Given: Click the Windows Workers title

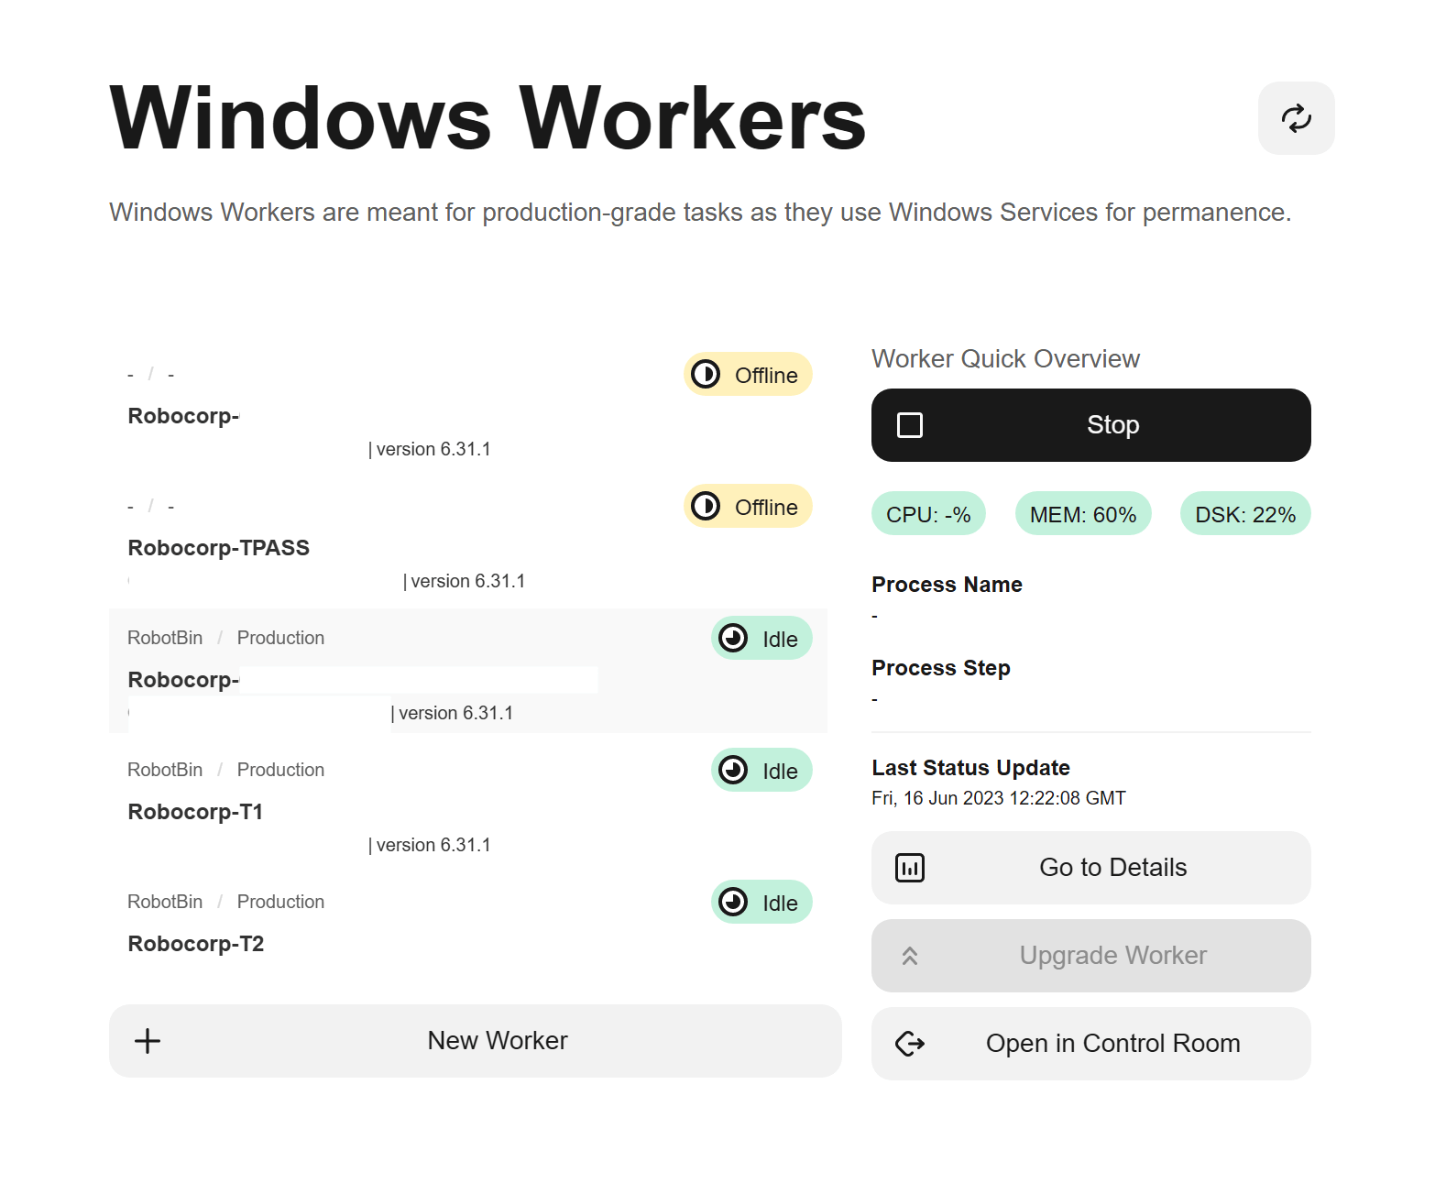Looking at the screenshot, I should (487, 118).
